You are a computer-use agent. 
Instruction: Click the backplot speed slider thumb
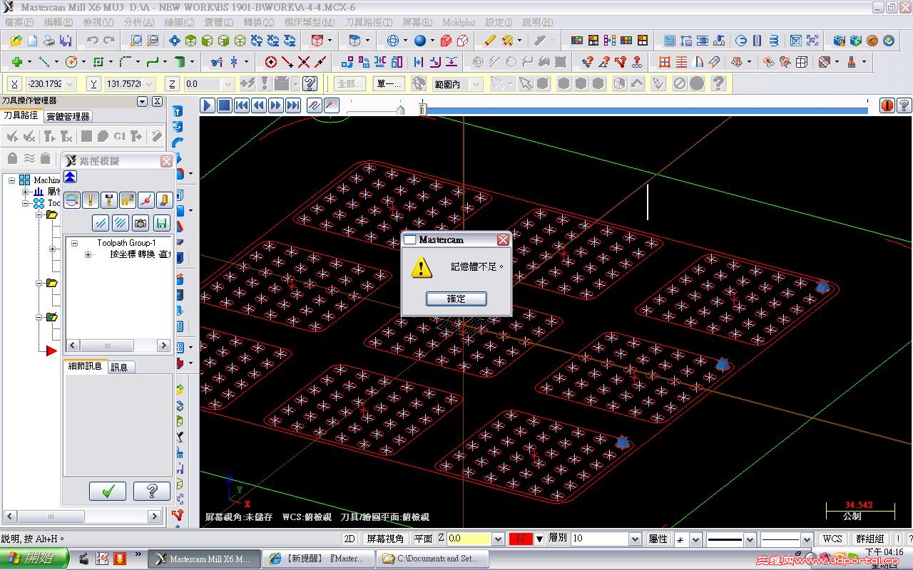(400, 109)
